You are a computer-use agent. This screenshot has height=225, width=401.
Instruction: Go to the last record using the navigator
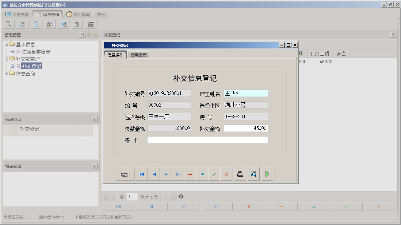pyautogui.click(x=178, y=174)
